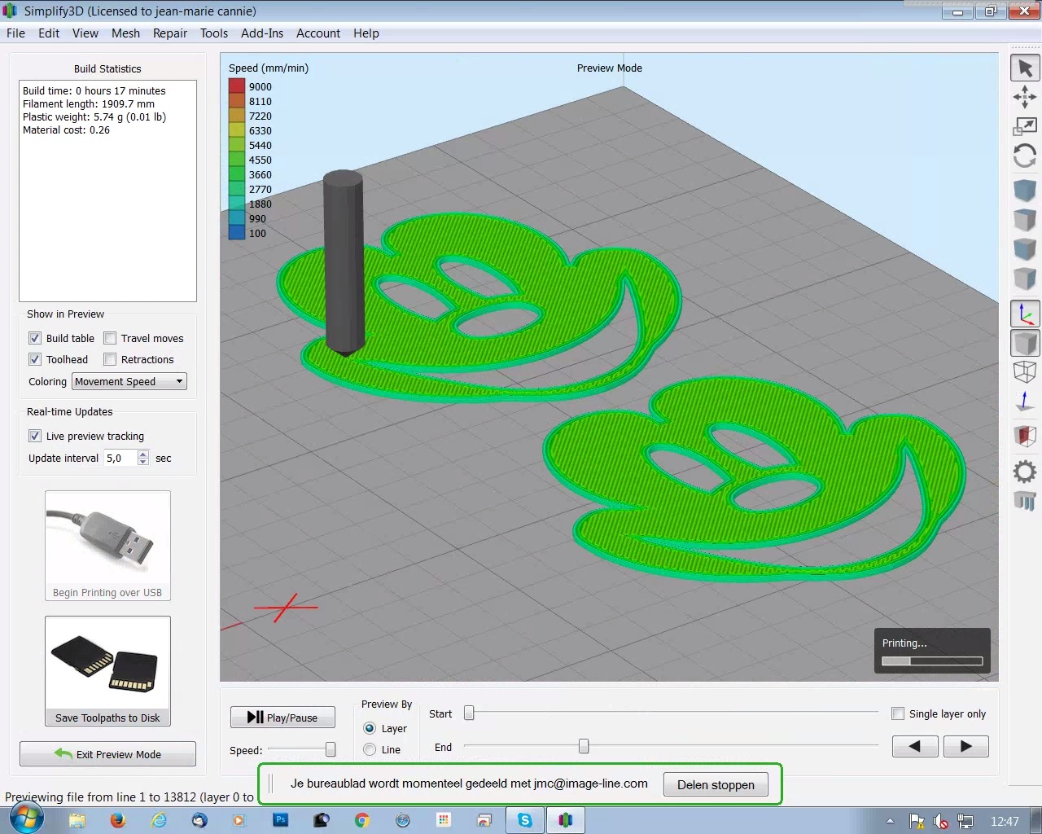Increase the Update interval with the up arrow

pos(143,454)
